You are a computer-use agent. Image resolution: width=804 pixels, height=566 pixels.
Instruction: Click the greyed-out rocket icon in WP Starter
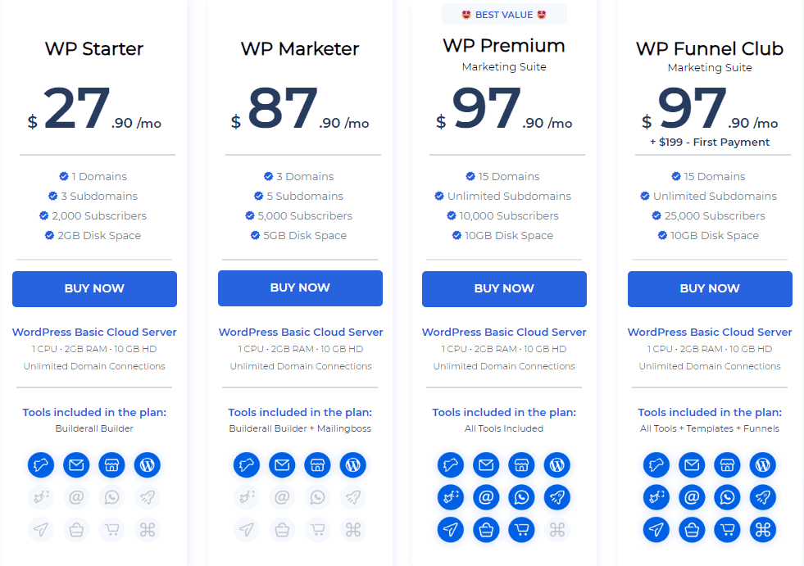[148, 497]
